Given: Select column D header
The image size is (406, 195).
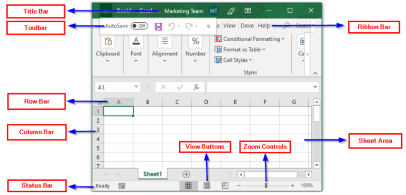Looking at the screenshot, I should coord(206,102).
